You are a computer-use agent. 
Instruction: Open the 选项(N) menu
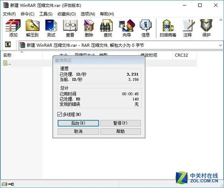[x=88, y=14]
